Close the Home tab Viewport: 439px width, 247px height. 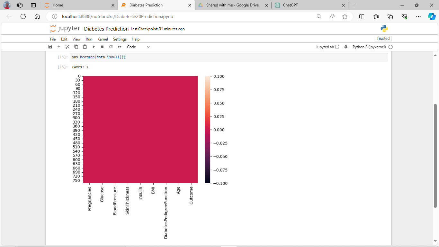[x=113, y=5]
